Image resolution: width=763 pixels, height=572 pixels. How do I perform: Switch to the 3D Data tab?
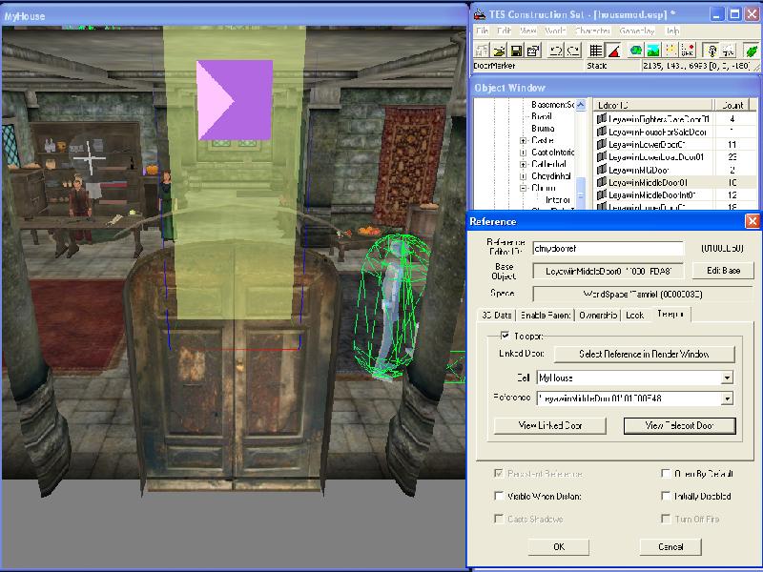496,316
